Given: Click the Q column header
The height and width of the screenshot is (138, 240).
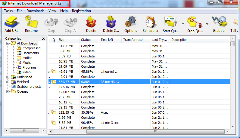Looking at the screenshot, I should (54, 40).
